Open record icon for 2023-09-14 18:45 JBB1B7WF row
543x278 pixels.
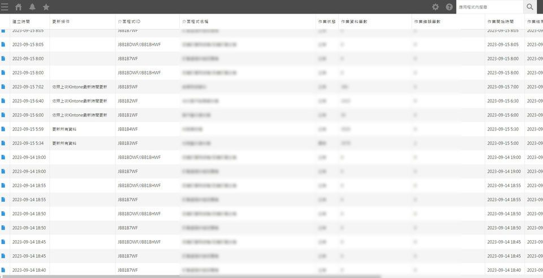tap(3, 256)
